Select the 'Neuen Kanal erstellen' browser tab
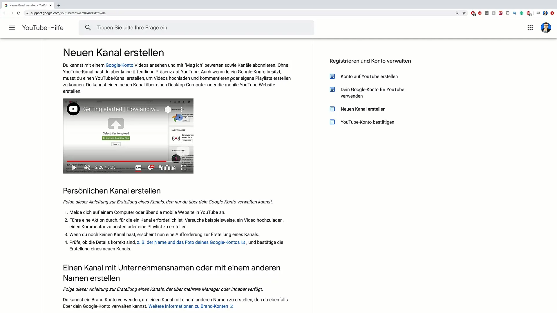The width and height of the screenshot is (557, 313). pyautogui.click(x=28, y=5)
